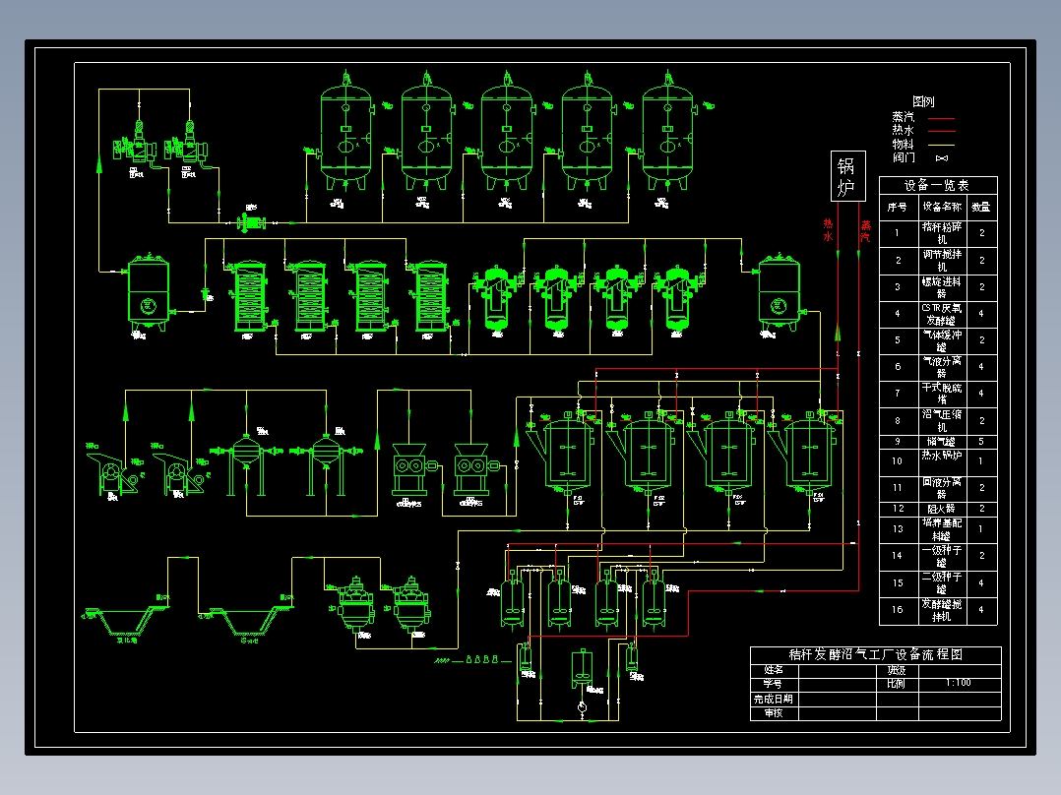This screenshot has height=795, width=1061.
Task: Select the CSTR厌氧发酵罐 name cell
Action: pos(942,314)
